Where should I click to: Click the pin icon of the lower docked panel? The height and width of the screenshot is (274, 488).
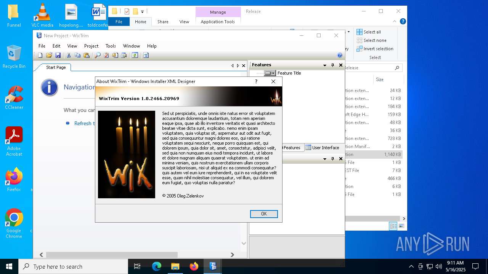point(333,159)
